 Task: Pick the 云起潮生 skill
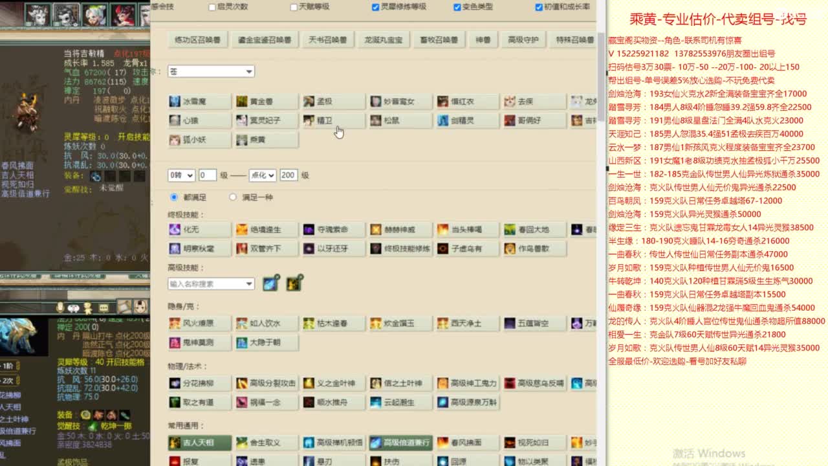coord(400,402)
